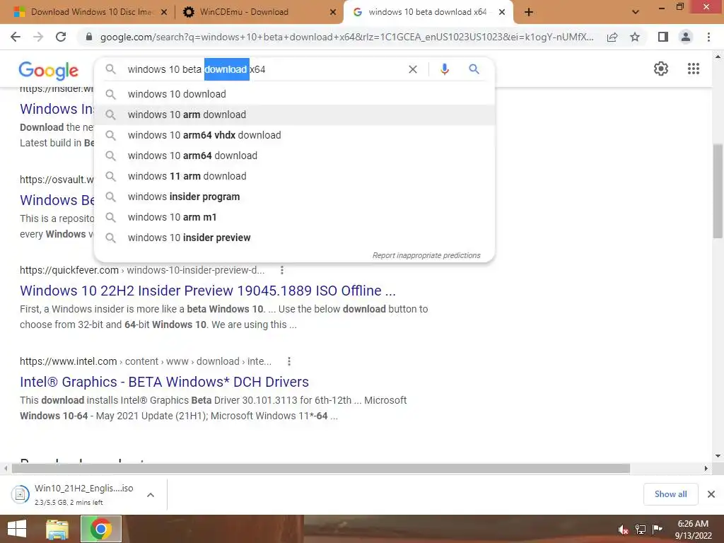Choose suggestion "windows 10 arm64 vhdx download"
The height and width of the screenshot is (543, 724).
pyautogui.click(x=294, y=135)
